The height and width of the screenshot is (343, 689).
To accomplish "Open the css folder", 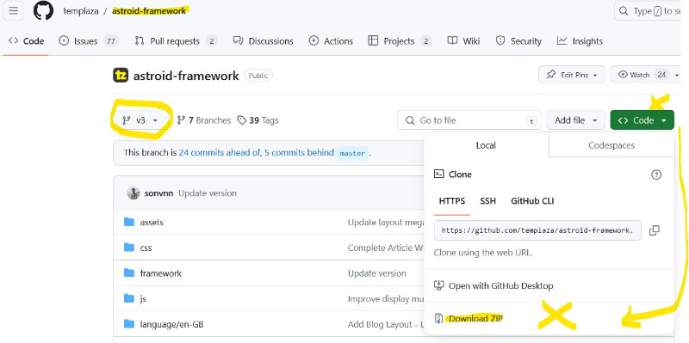I will pos(146,248).
